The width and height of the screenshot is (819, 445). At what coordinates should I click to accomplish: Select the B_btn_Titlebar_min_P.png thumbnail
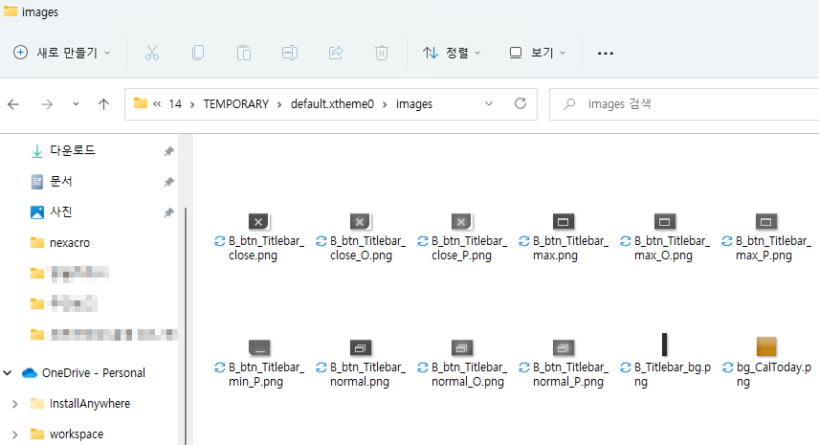click(258, 347)
